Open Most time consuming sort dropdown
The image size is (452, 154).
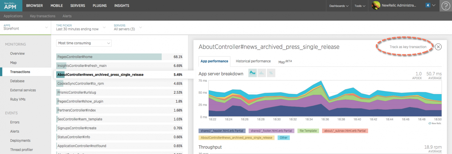84,43
